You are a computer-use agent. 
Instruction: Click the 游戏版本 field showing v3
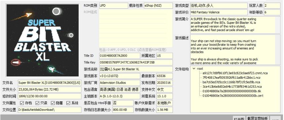coord(120,76)
